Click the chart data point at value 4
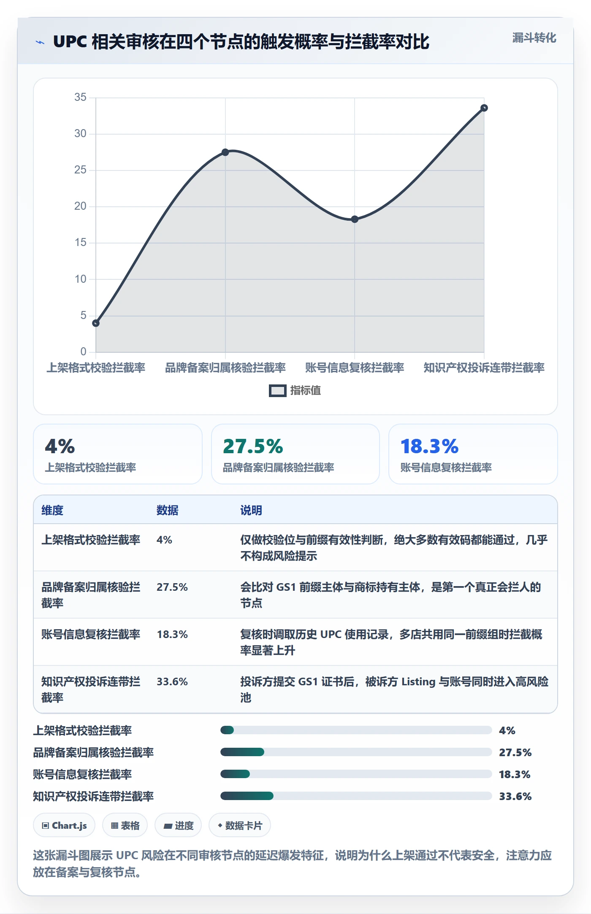591x914 pixels. click(96, 323)
